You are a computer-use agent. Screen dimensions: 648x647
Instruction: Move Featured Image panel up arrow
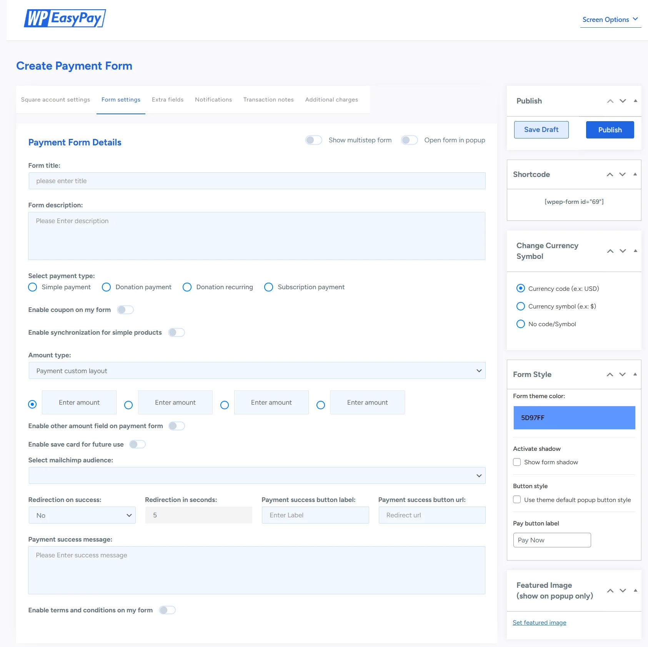(x=610, y=590)
